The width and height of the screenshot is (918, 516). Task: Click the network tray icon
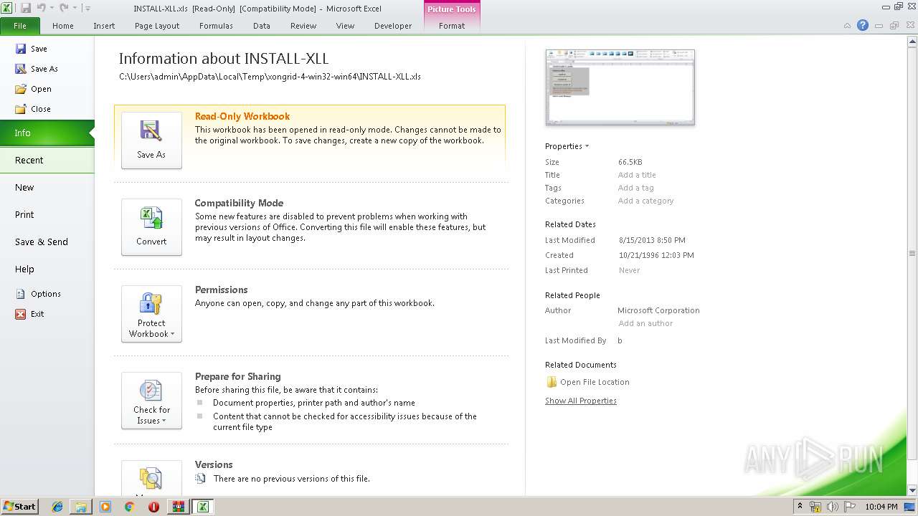pyautogui.click(x=815, y=507)
